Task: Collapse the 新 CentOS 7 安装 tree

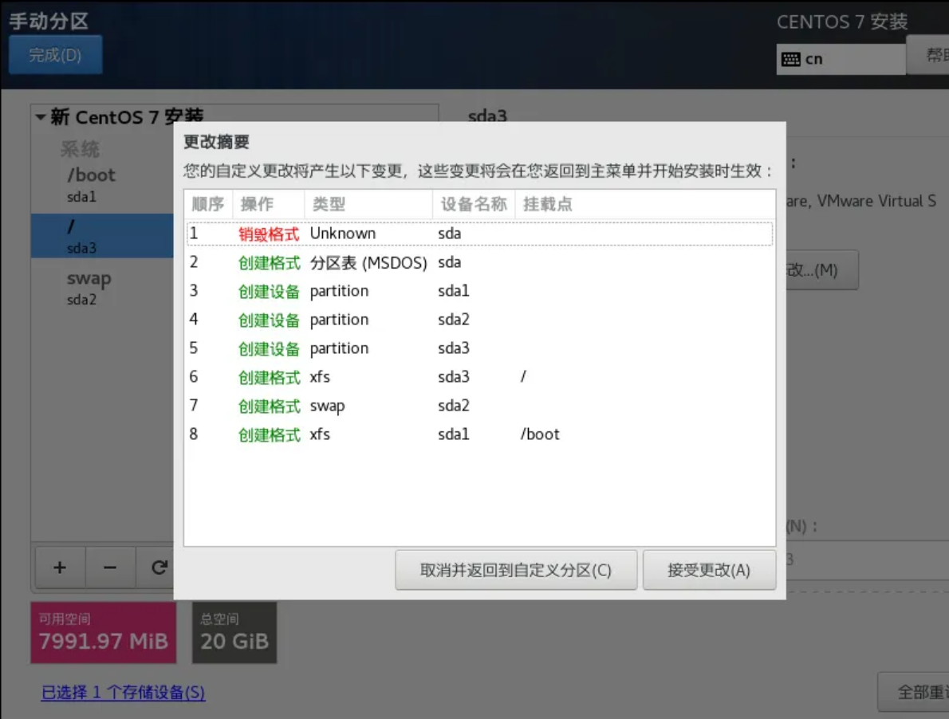Action: click(40, 118)
